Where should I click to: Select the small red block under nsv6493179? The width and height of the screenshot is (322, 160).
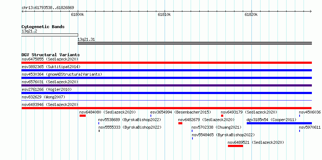[x=222, y=116]
